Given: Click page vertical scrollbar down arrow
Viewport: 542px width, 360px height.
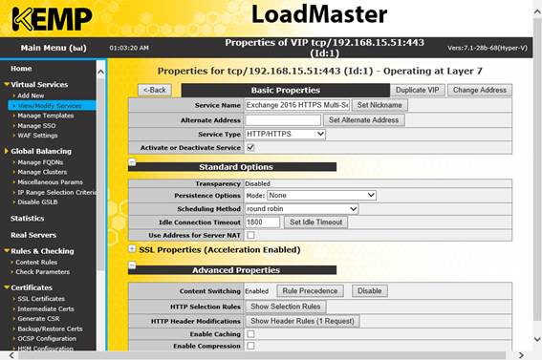Looking at the screenshot, I should pos(537,339).
